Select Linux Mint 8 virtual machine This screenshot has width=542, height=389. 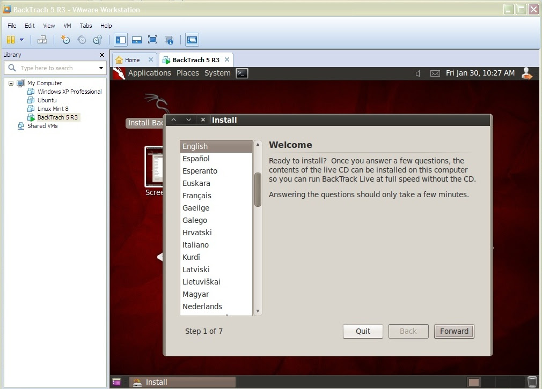pyautogui.click(x=53, y=109)
